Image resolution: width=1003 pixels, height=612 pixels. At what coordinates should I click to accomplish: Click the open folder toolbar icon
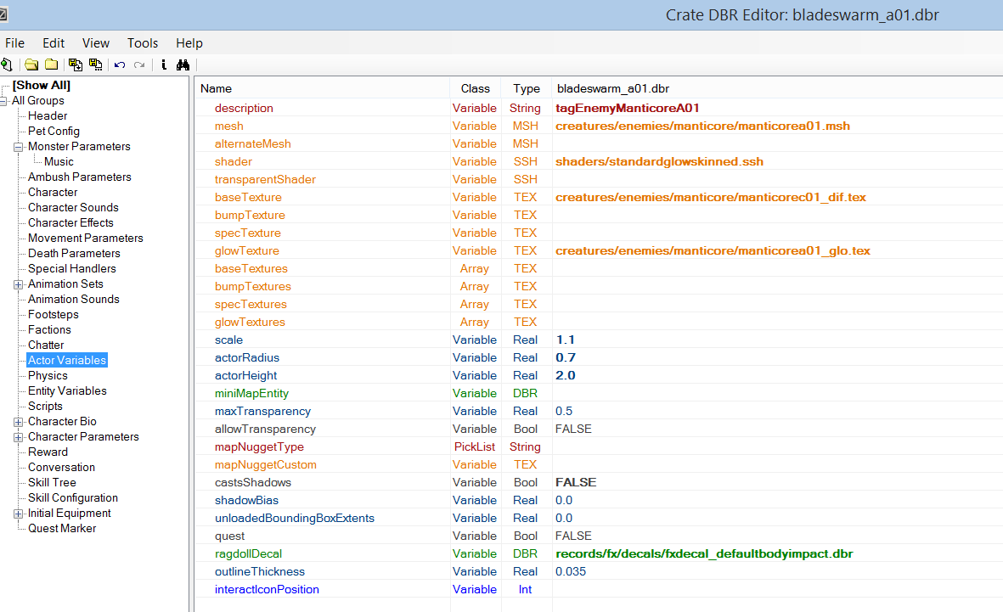31,65
